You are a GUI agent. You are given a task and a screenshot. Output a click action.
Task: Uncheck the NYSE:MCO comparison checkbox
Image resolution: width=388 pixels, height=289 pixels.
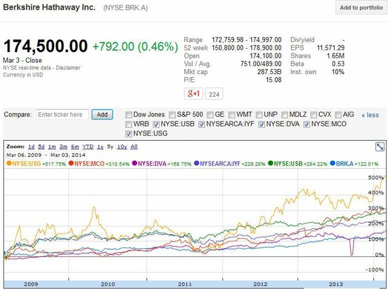(307, 124)
